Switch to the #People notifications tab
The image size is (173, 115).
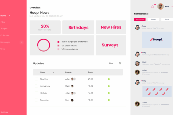(153, 19)
